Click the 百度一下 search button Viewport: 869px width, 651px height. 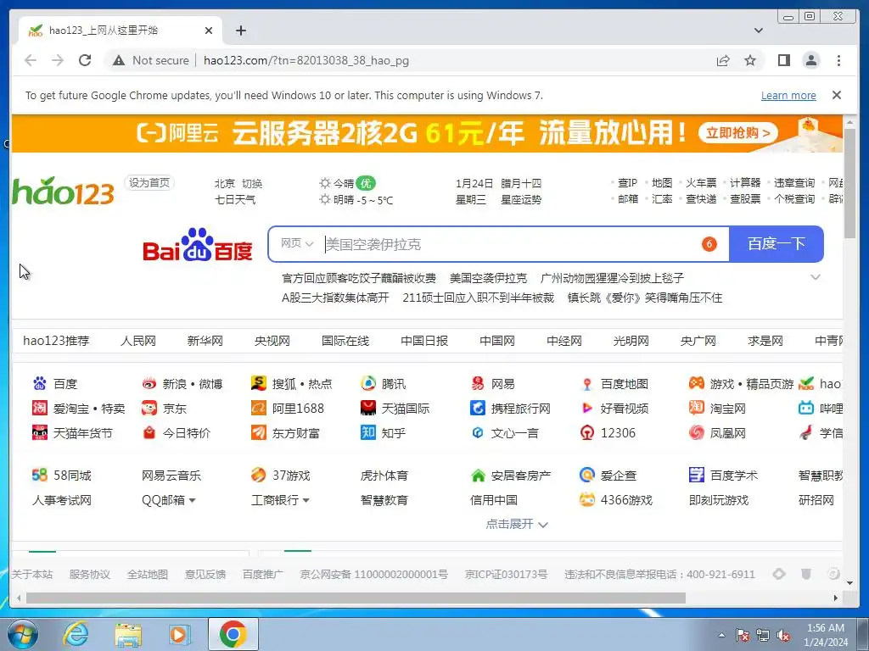click(776, 244)
